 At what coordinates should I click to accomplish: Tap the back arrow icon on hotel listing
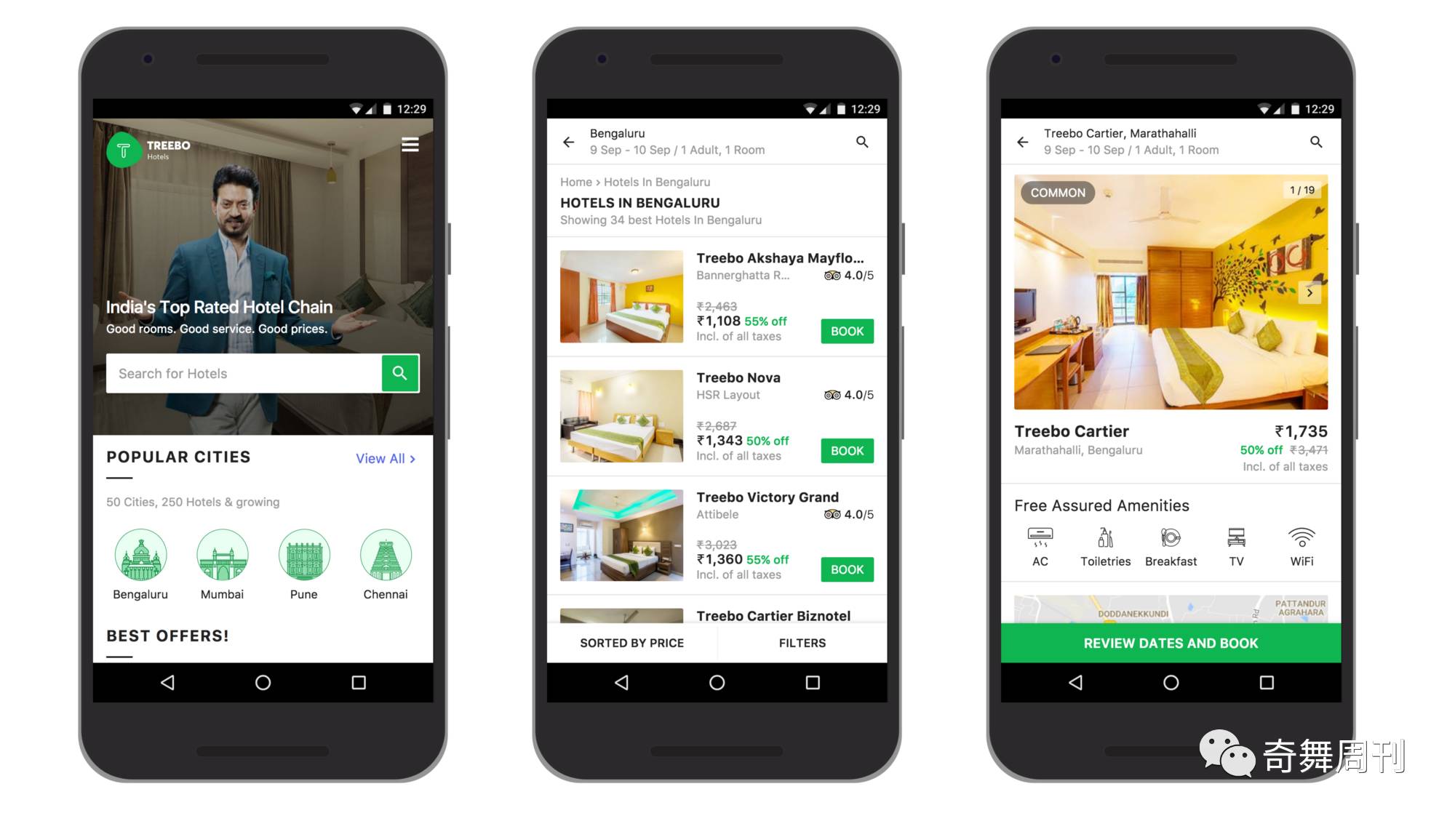point(567,142)
